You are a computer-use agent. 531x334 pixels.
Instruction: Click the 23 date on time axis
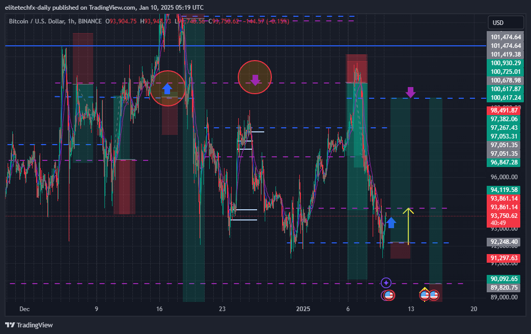222,309
